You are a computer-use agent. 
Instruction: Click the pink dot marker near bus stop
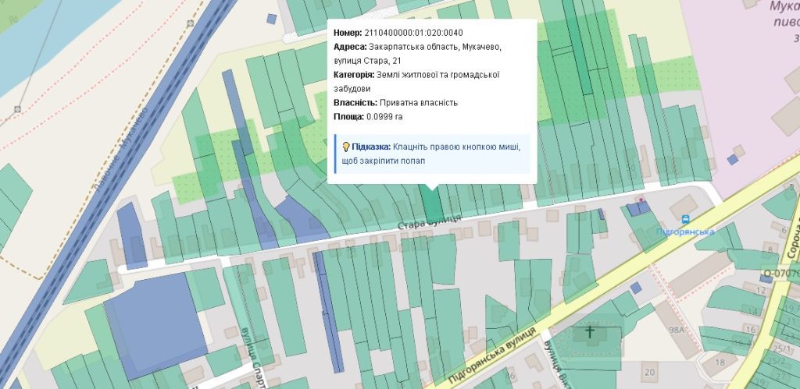641,200
